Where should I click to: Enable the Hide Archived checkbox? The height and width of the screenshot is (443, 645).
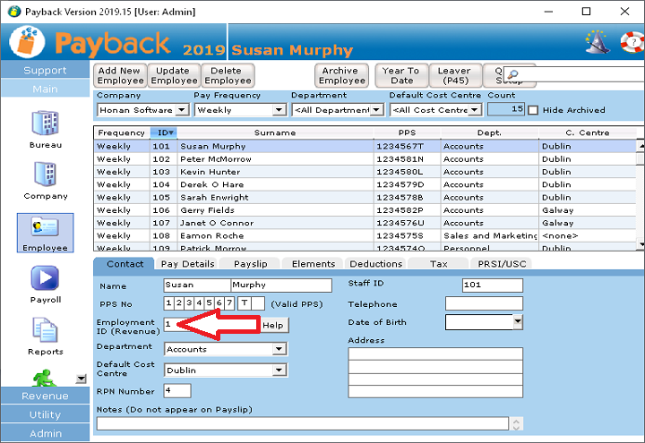pos(533,110)
